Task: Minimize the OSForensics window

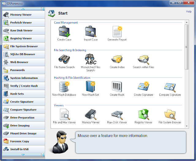Action: (173, 3)
